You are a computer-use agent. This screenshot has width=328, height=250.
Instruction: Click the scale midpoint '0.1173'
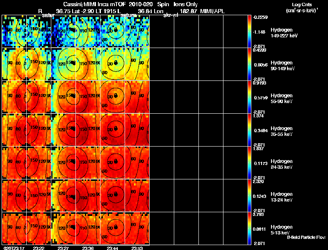pos(261,163)
